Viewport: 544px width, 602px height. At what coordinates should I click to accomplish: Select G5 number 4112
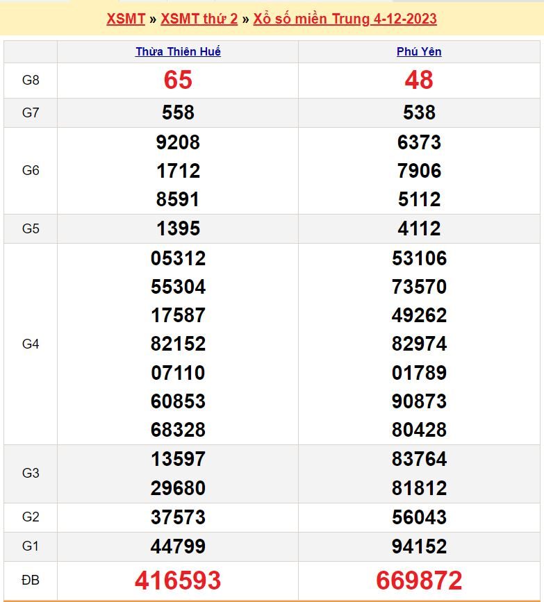coord(419,228)
